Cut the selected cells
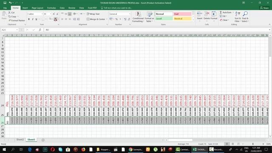Screen dimensions: 272x153 tap(11, 12)
